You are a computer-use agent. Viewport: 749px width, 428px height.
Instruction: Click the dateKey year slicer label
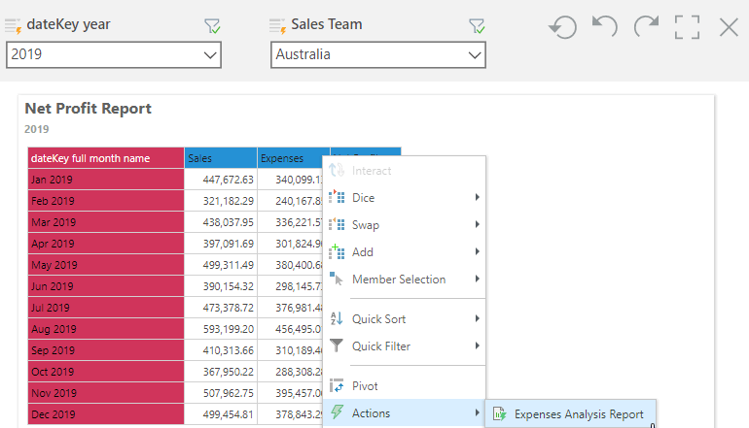tap(68, 24)
